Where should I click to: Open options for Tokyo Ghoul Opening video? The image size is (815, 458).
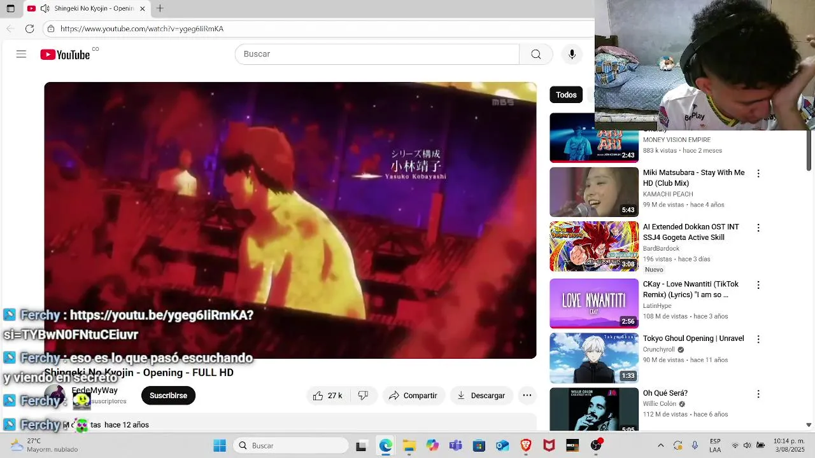tap(758, 339)
